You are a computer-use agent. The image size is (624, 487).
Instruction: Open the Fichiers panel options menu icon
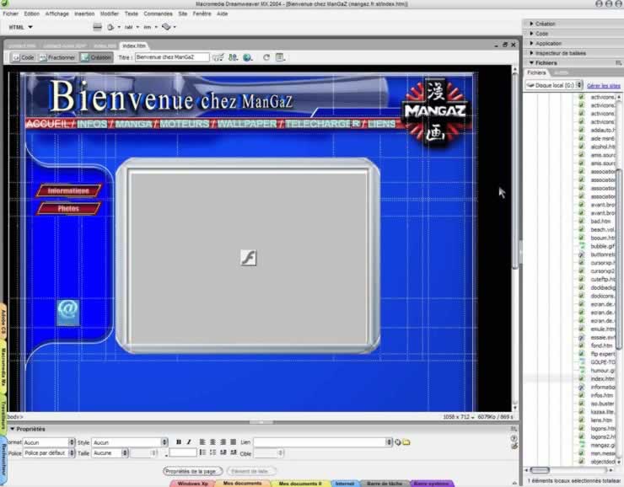click(618, 63)
